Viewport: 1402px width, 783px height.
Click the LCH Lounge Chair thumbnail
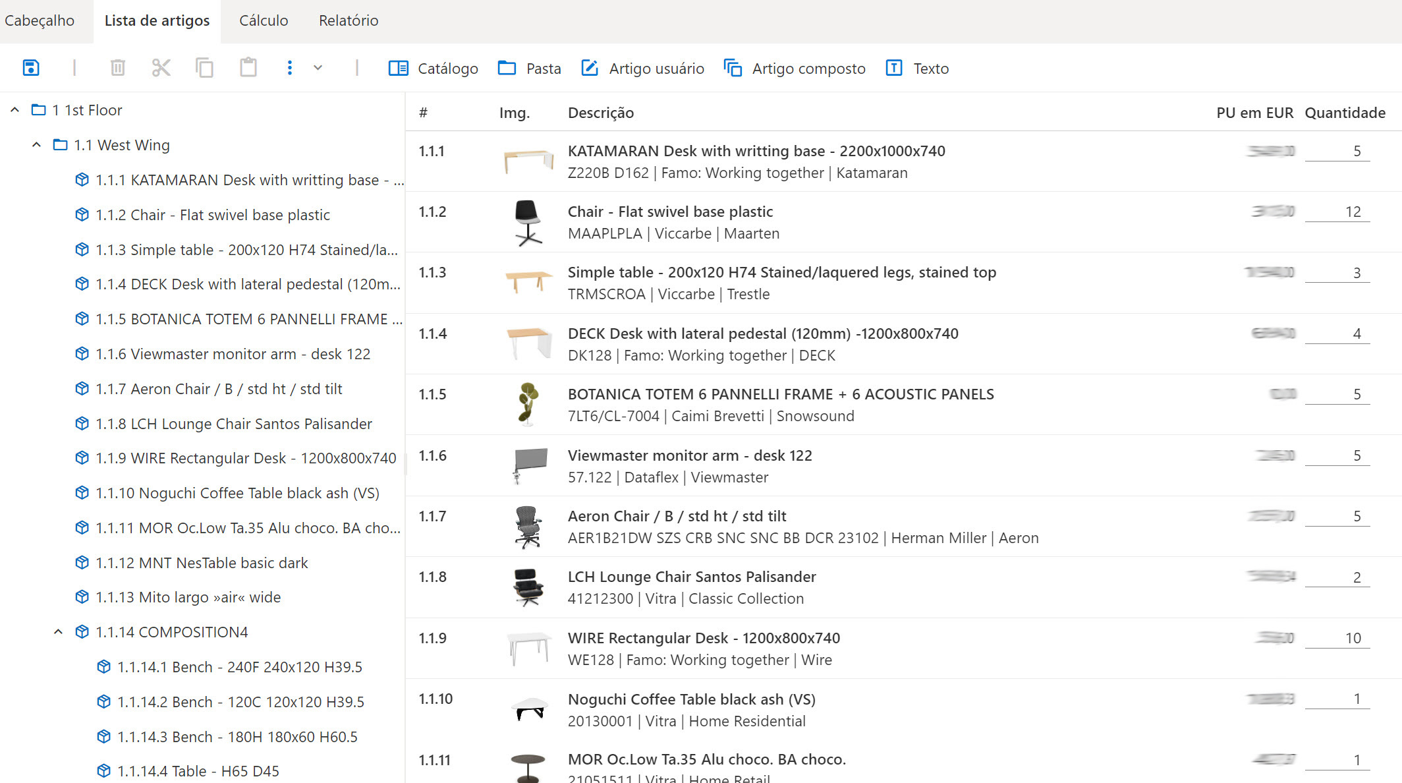[x=528, y=587]
